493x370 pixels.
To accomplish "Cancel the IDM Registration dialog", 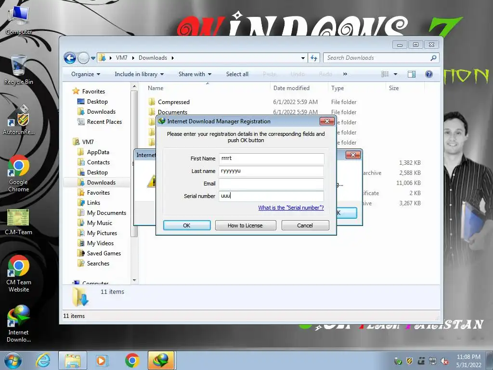I will pyautogui.click(x=305, y=225).
